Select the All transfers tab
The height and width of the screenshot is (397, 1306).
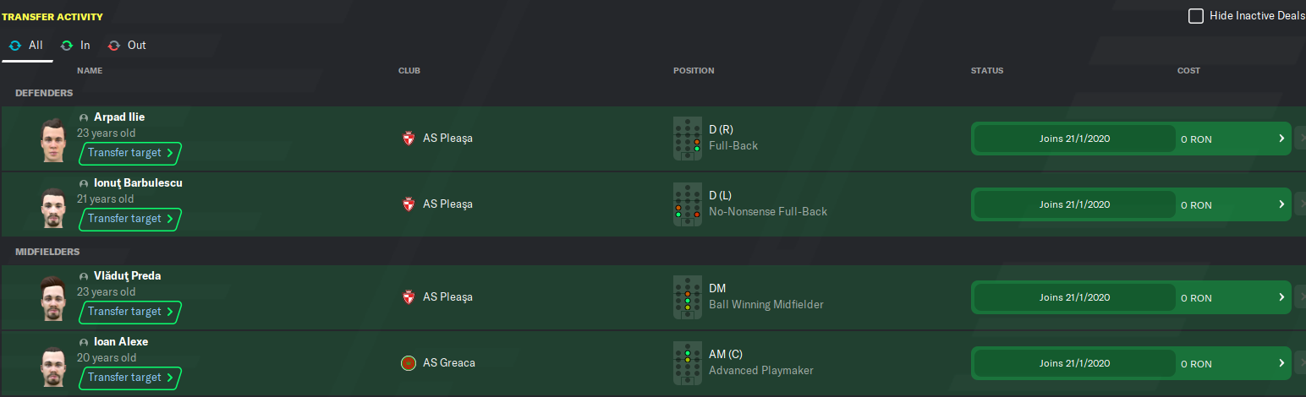[26, 45]
